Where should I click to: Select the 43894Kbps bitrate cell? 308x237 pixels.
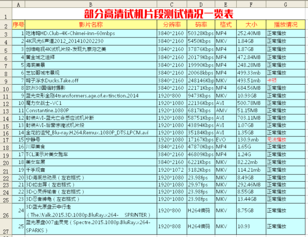(x=201, y=126)
